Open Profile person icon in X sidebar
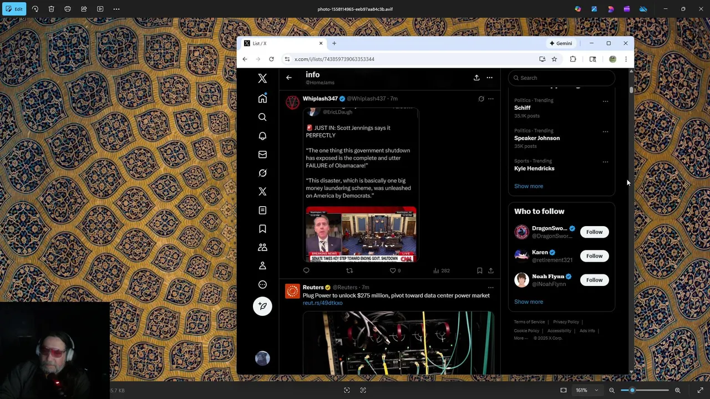 point(262,266)
